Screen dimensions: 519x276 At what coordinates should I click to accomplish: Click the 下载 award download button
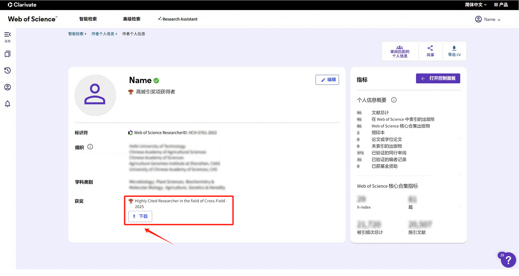pyautogui.click(x=140, y=216)
